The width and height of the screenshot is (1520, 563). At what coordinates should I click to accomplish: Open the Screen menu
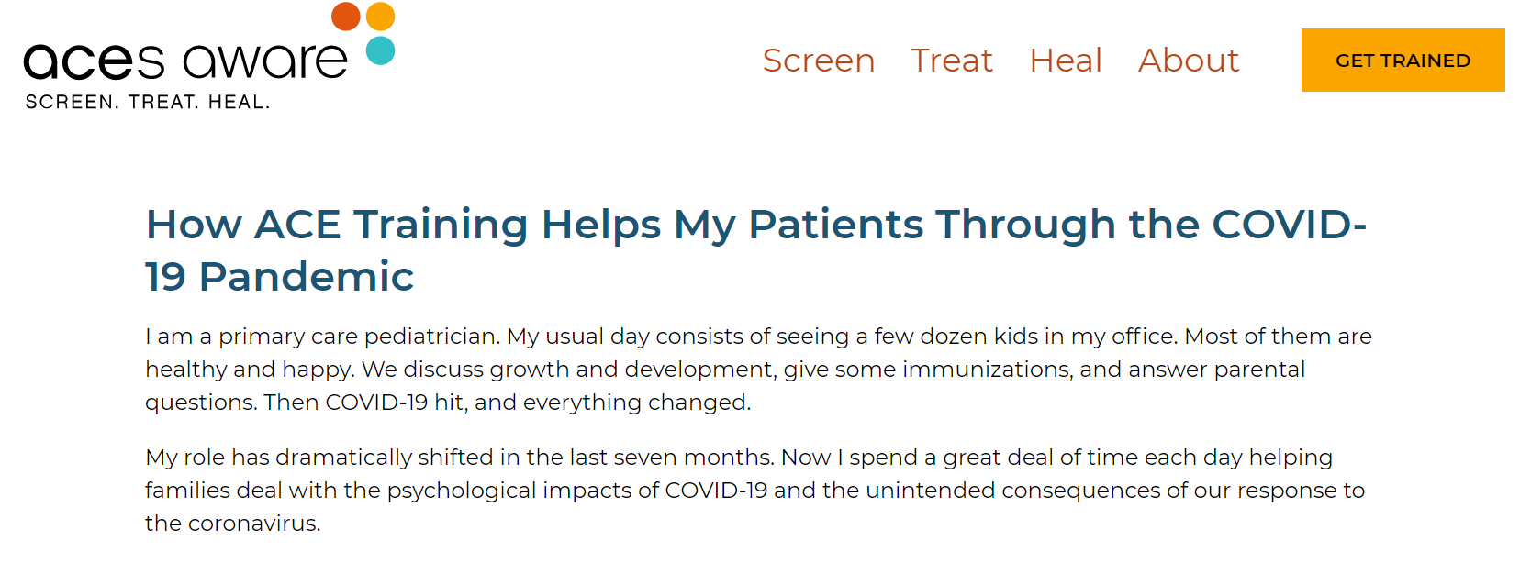point(818,60)
